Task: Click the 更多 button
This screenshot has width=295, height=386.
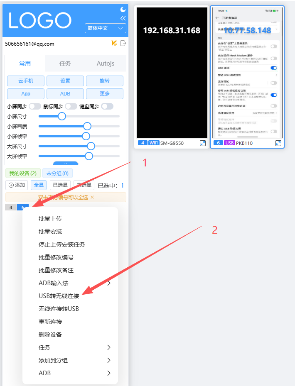Action: (x=104, y=93)
